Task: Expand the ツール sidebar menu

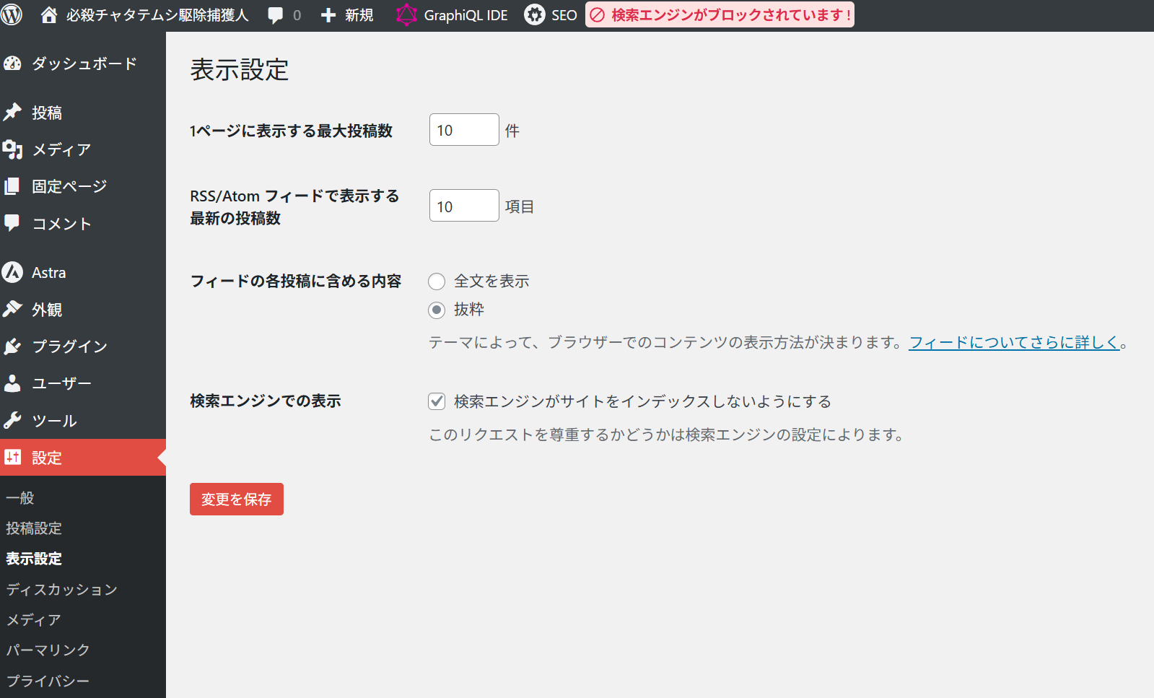Action: click(x=54, y=421)
